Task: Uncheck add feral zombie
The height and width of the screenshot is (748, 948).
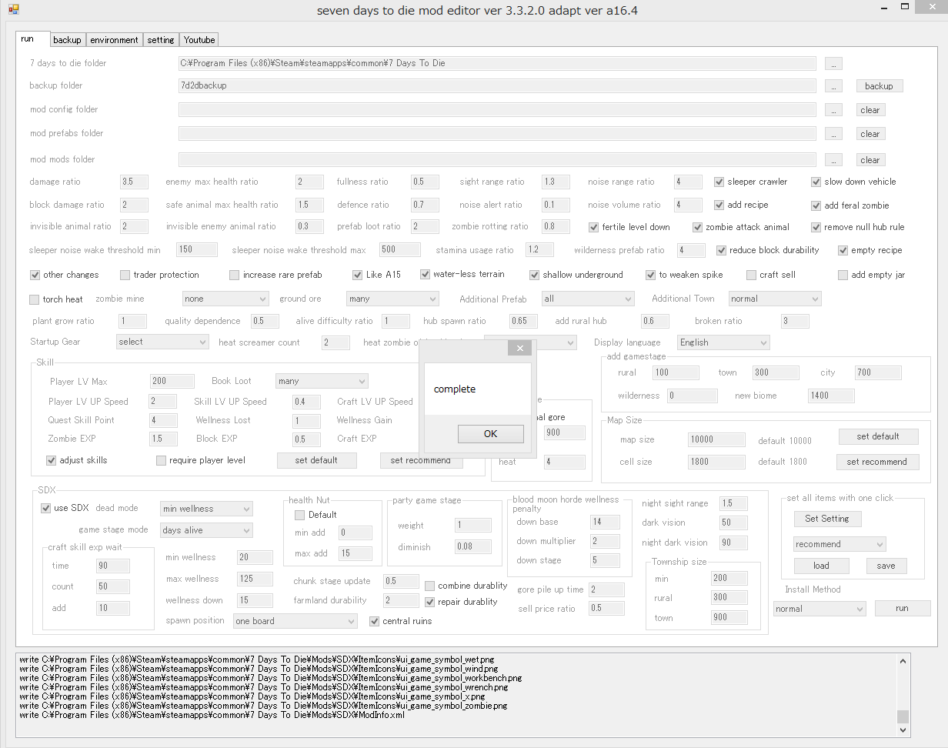Action: click(x=816, y=205)
